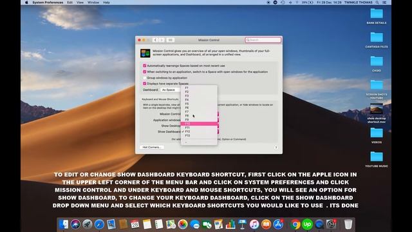This screenshot has height=232, width=412.
Task: Click Hot Corners button
Action: pos(152,148)
